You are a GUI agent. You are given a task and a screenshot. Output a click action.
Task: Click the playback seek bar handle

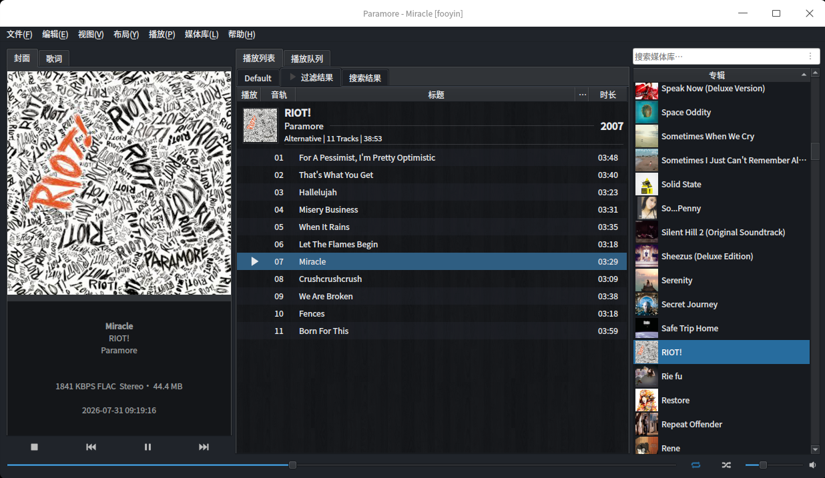point(292,465)
